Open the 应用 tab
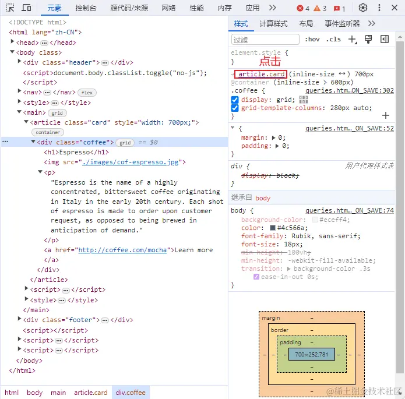Viewport: 405px width, 399px height. pyautogui.click(x=252, y=8)
